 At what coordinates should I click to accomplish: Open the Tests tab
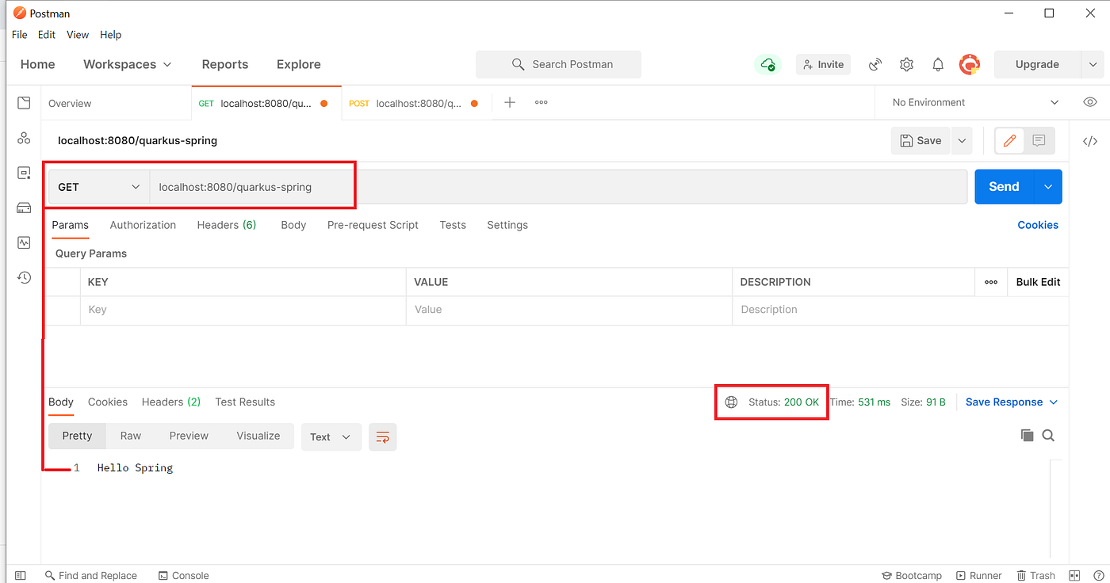[x=453, y=225]
